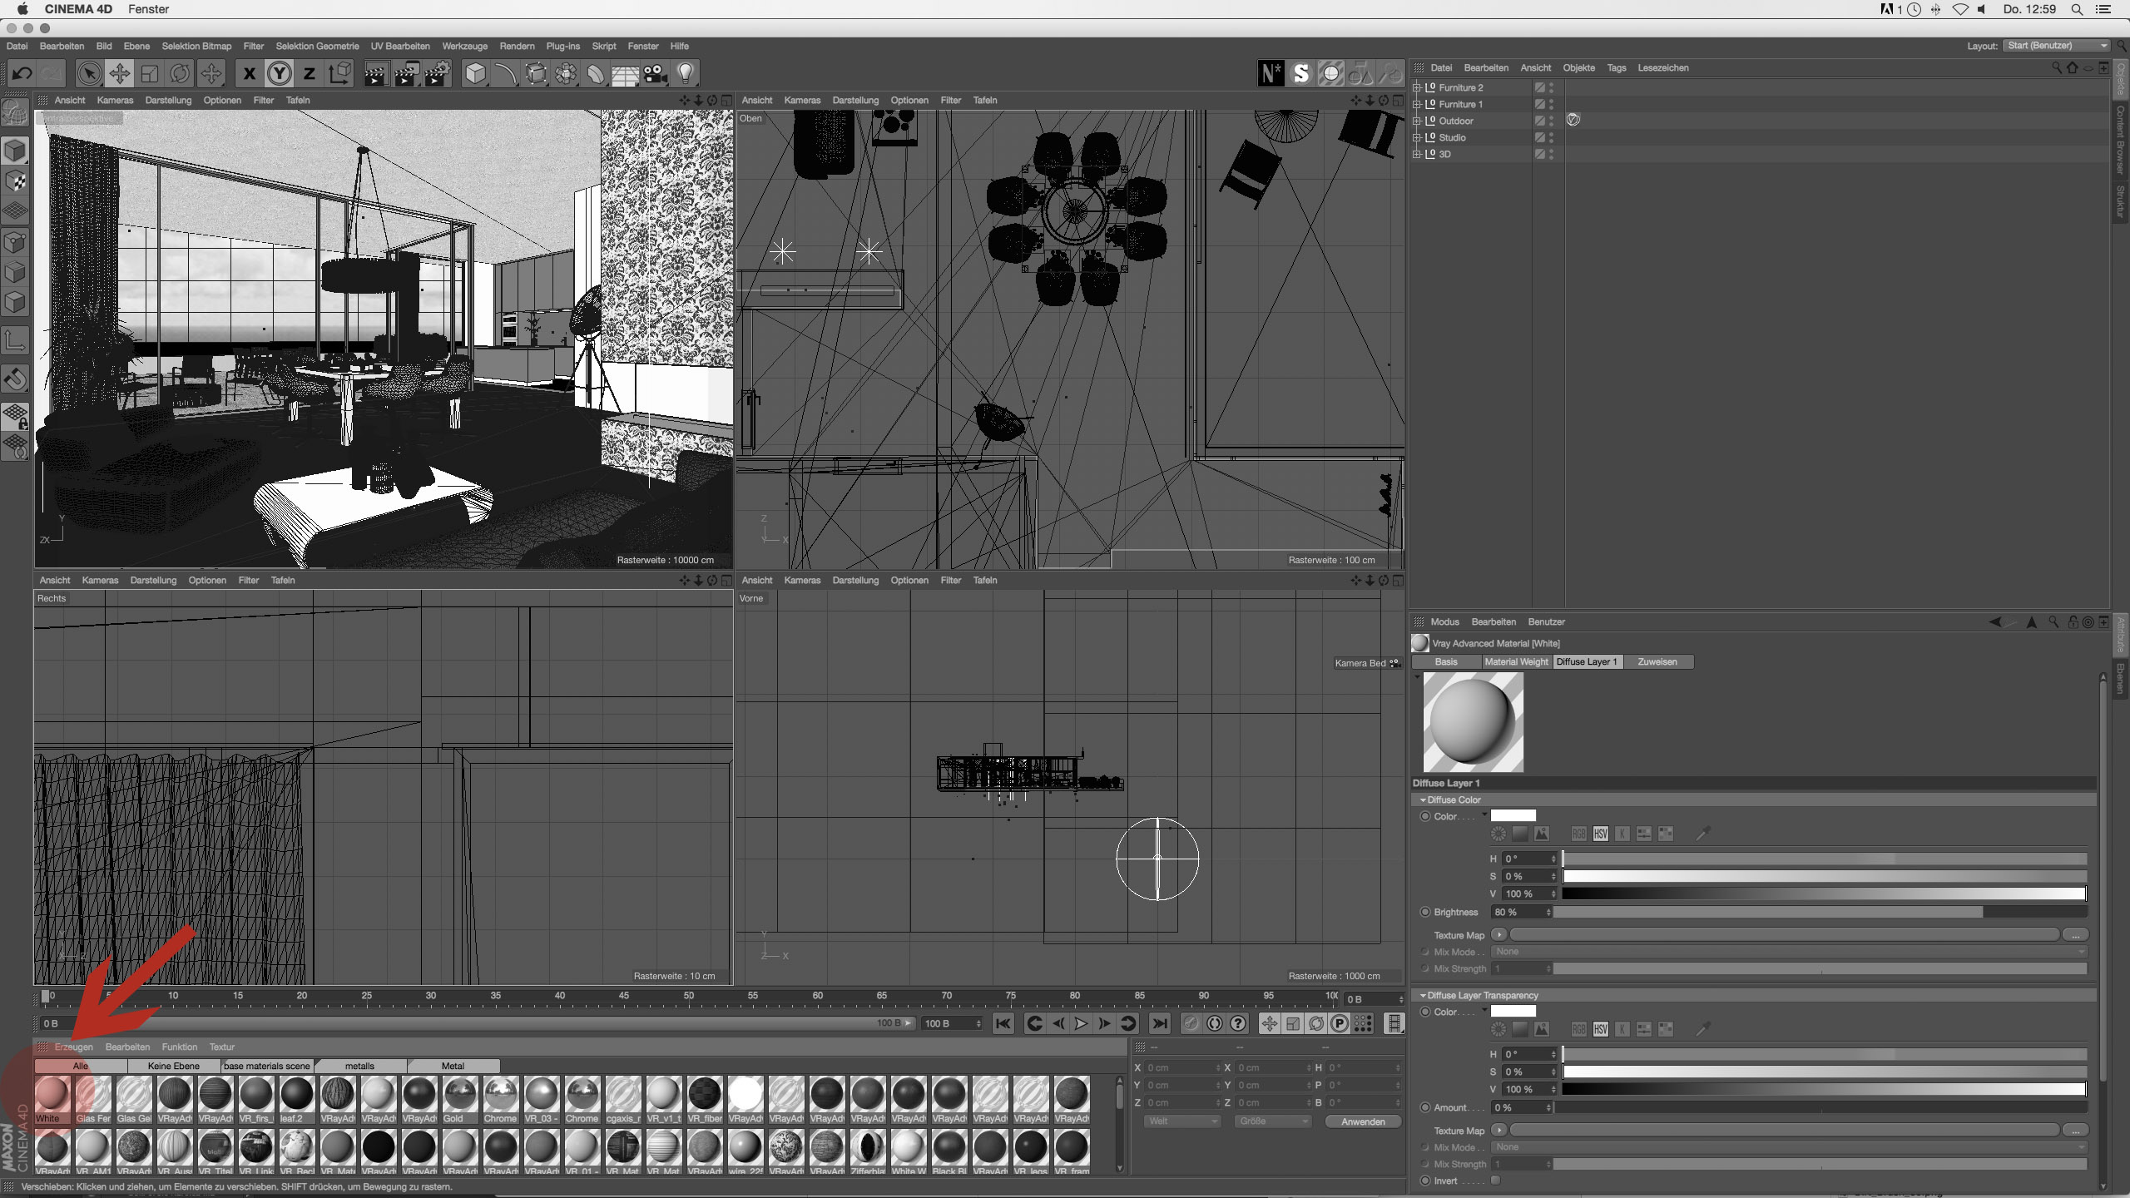Select the Gold material thumbnail
The height and width of the screenshot is (1198, 2130).
459,1097
